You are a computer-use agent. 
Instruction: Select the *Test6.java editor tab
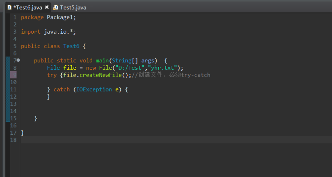pos(27,7)
